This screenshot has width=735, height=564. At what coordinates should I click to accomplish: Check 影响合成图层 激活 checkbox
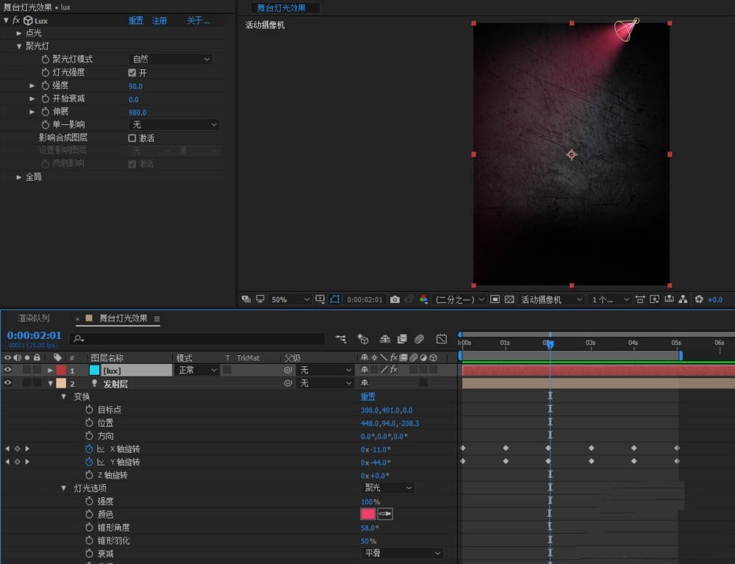coord(132,138)
